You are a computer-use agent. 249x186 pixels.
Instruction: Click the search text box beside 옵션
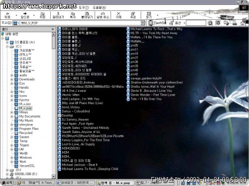[196, 23]
